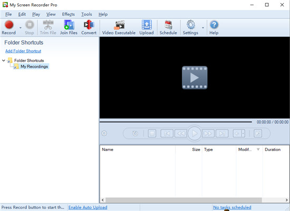Click the video seek bar

coord(176,122)
